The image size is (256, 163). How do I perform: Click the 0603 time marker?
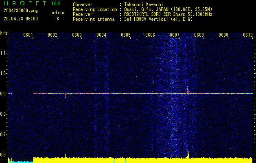coord(77,35)
